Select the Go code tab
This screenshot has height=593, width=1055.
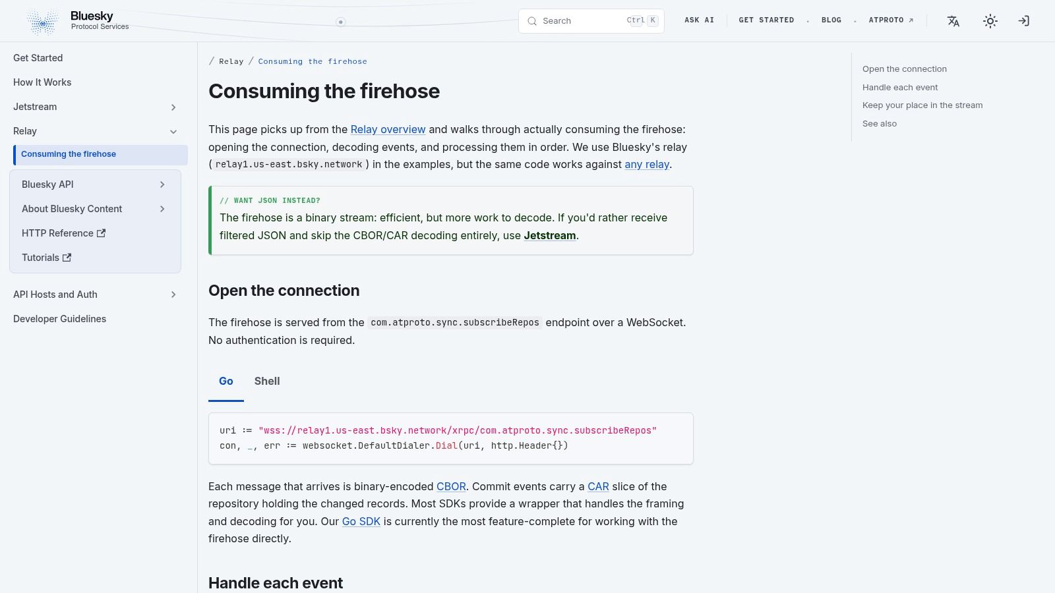coord(226,381)
